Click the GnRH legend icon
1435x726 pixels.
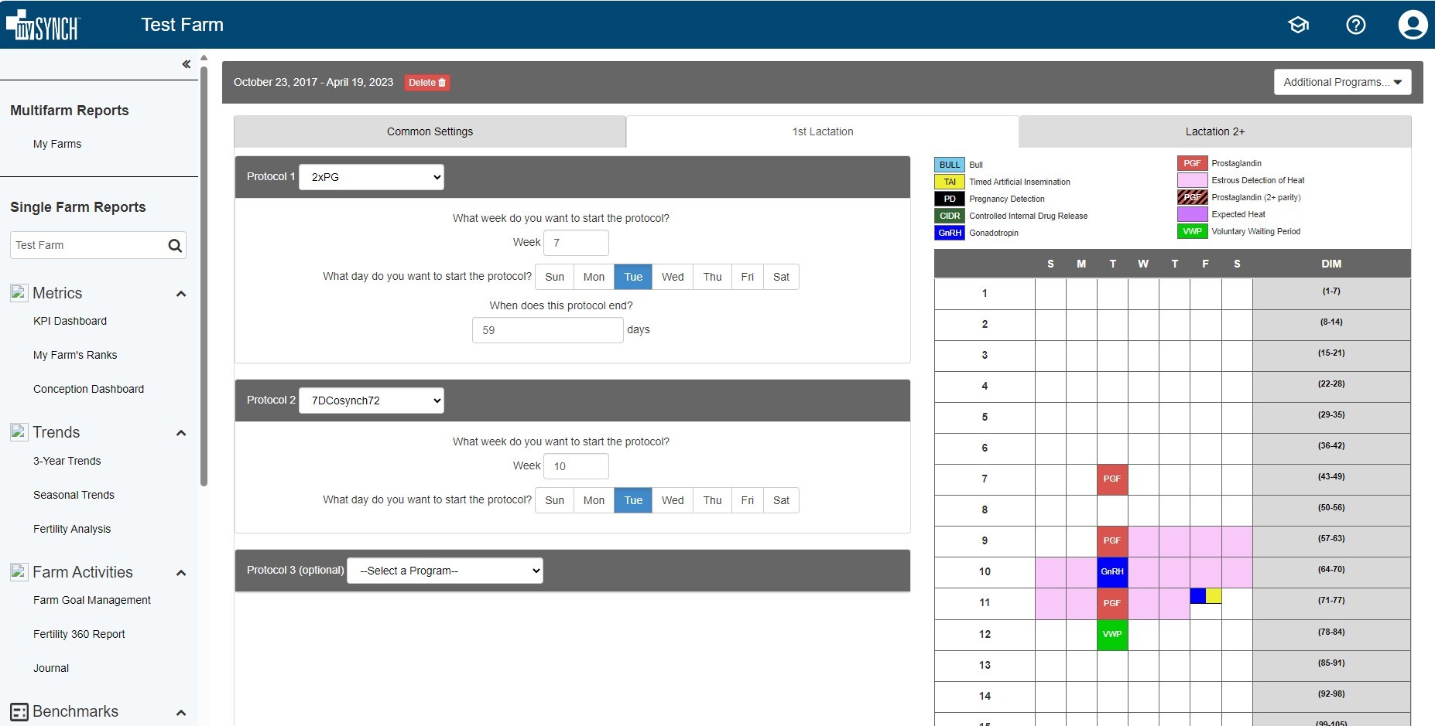(950, 233)
